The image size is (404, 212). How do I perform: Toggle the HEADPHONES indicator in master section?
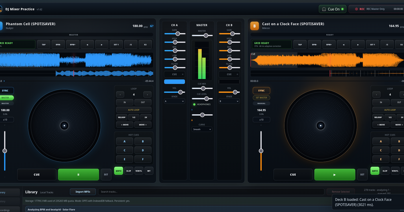pos(202,104)
